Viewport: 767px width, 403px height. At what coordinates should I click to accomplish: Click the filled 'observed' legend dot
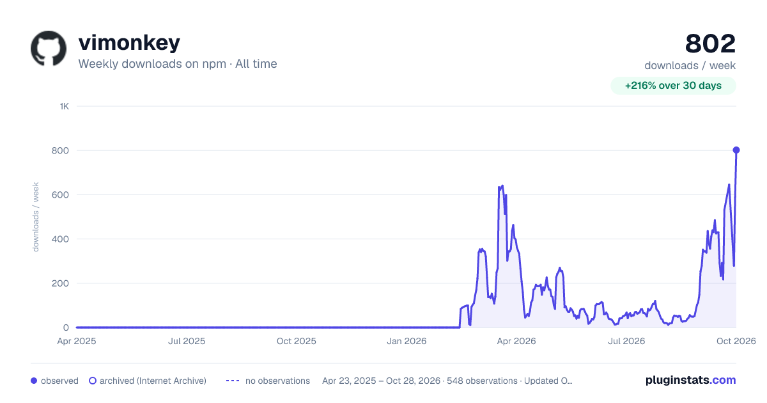(34, 381)
